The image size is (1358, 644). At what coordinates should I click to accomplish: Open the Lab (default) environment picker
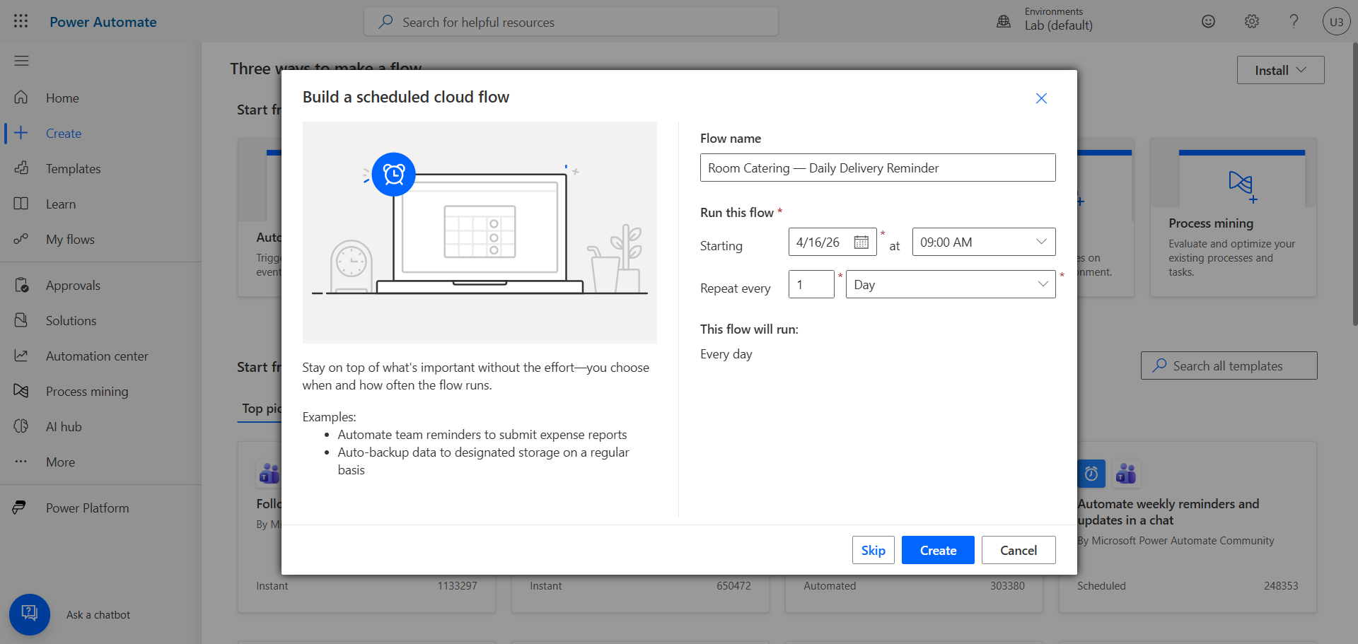pos(1058,25)
